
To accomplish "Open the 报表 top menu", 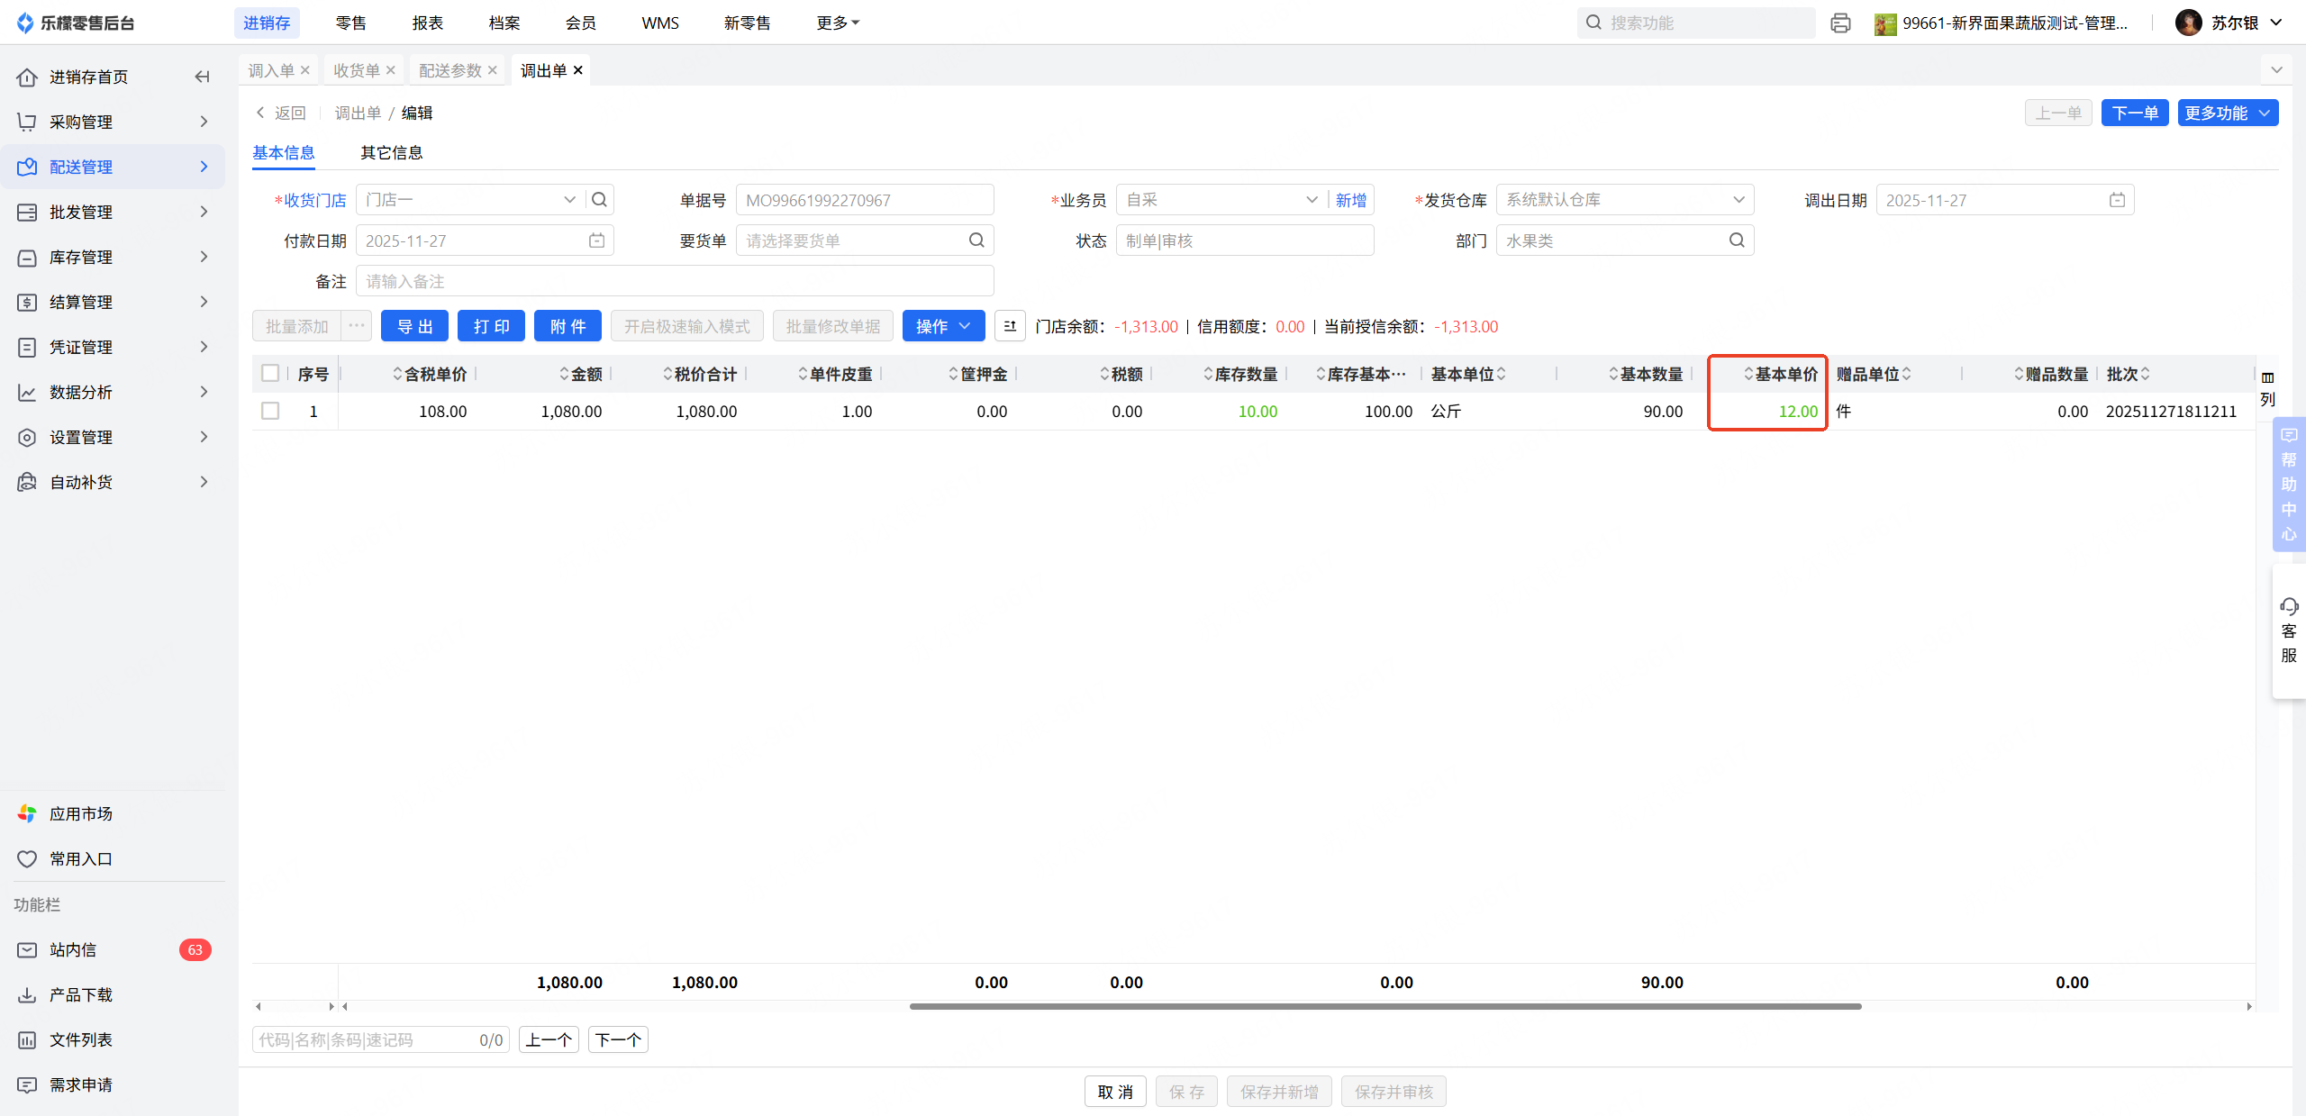I will [427, 23].
